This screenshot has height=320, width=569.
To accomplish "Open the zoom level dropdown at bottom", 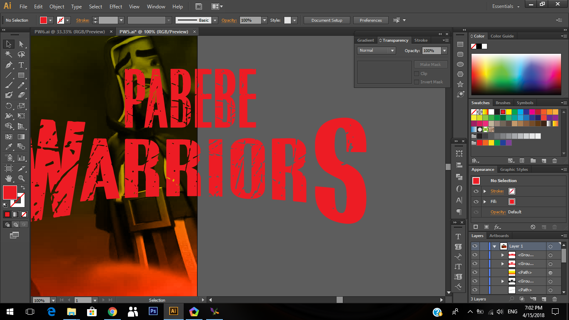I will (x=53, y=300).
